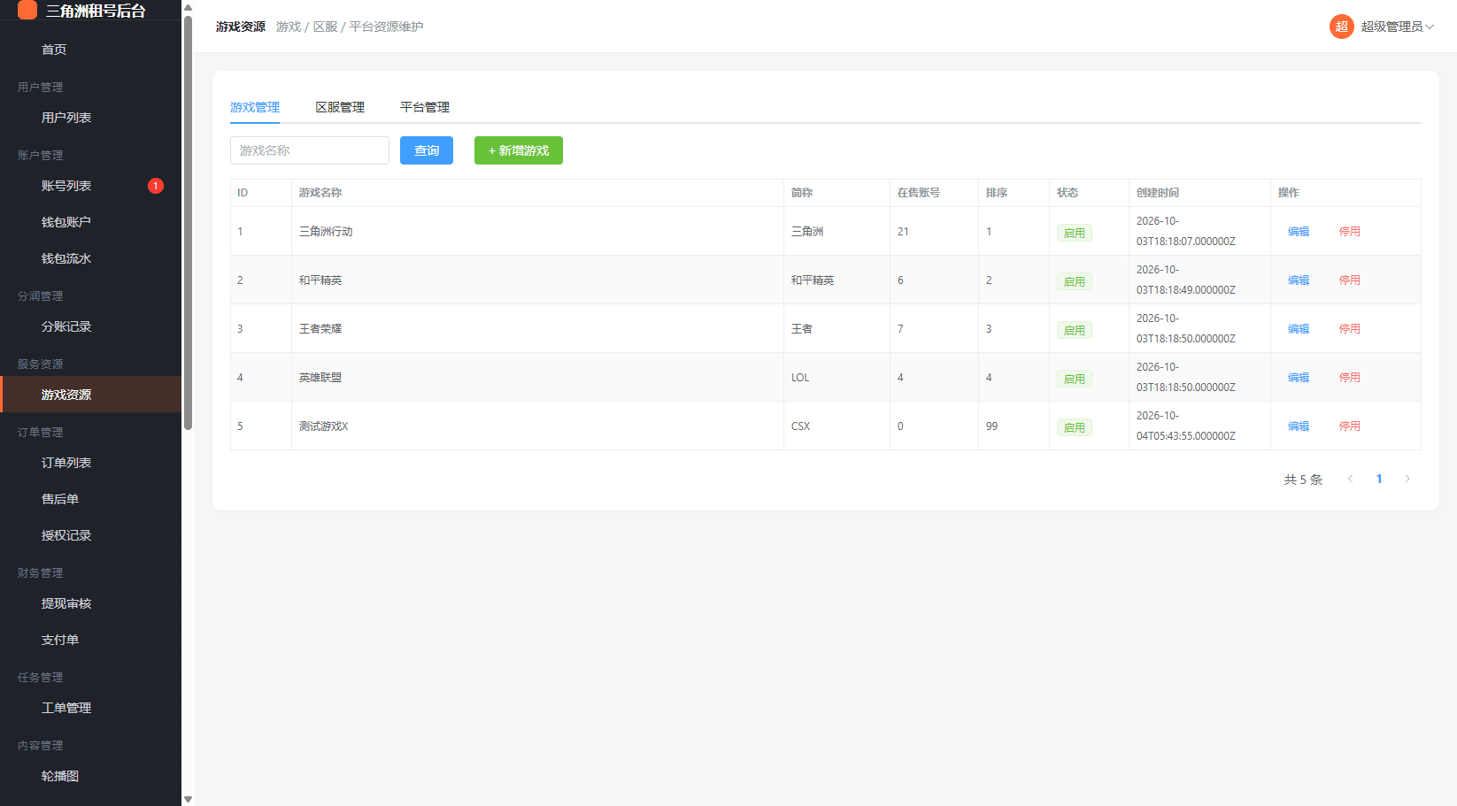
Task: Disable the 测试游戏X game via 停用
Action: (1349, 426)
